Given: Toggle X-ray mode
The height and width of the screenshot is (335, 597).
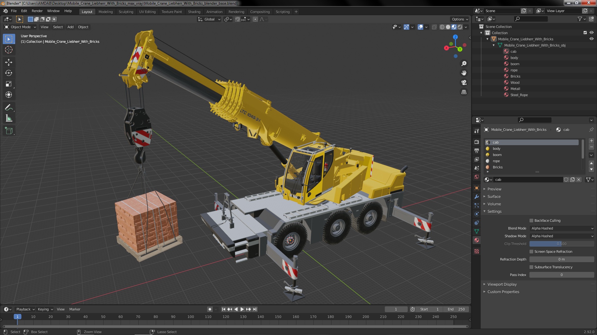Looking at the screenshot, I should point(434,27).
